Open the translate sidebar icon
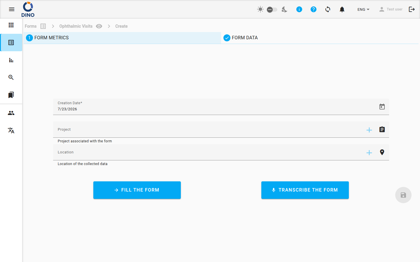 11,130
